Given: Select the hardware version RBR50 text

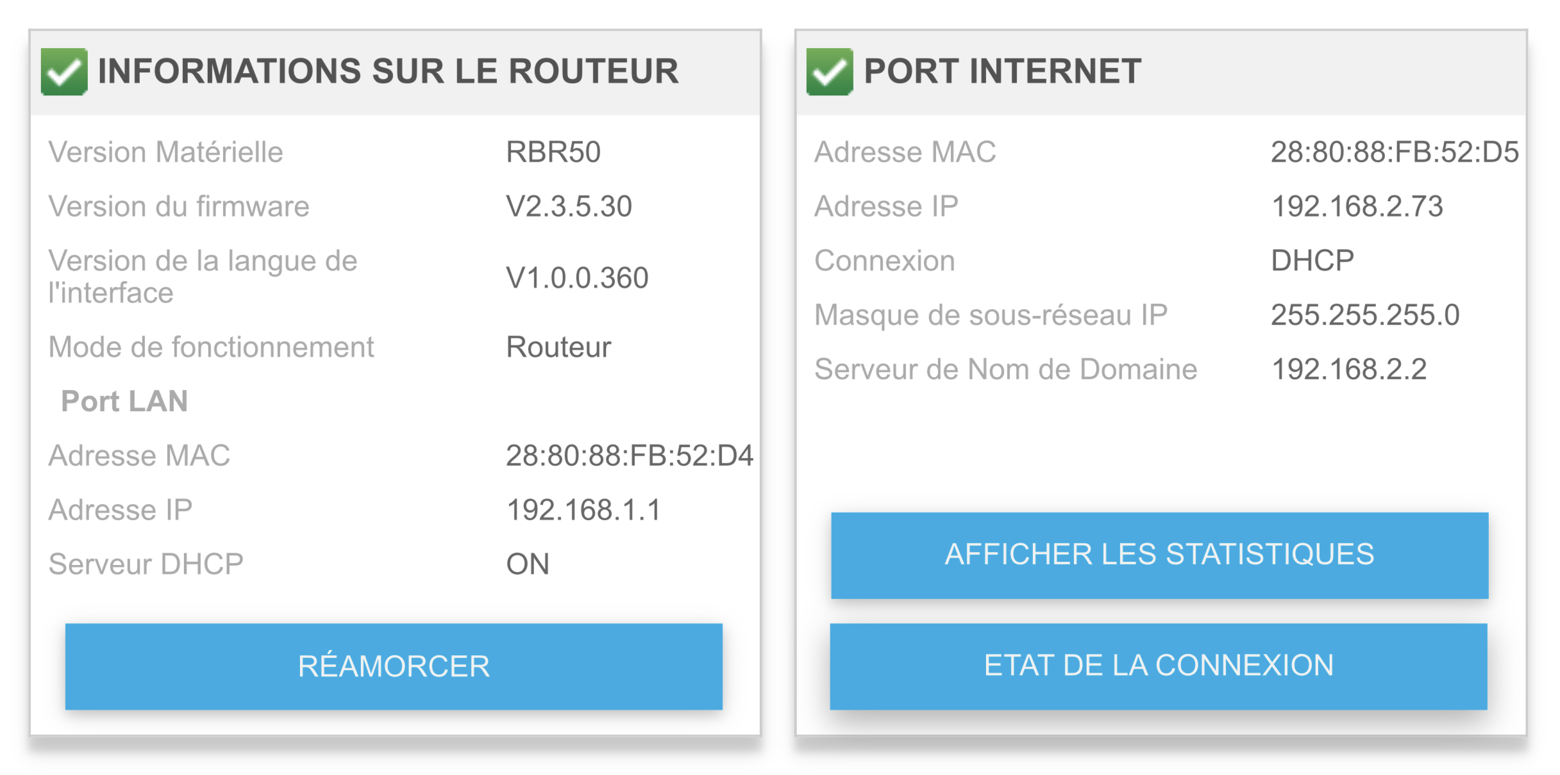Looking at the screenshot, I should point(553,152).
